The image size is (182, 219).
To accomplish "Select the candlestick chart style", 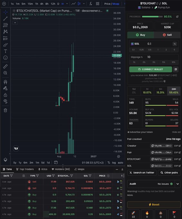I will point(79,4).
